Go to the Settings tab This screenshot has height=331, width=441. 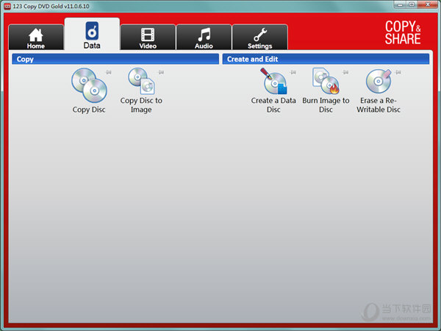point(260,38)
